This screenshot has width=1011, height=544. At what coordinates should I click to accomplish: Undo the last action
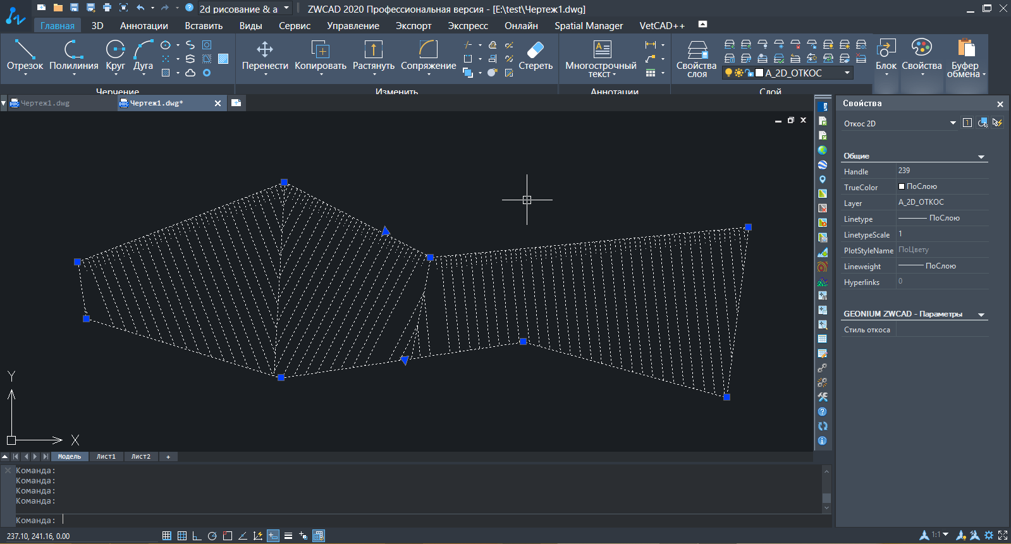140,8
